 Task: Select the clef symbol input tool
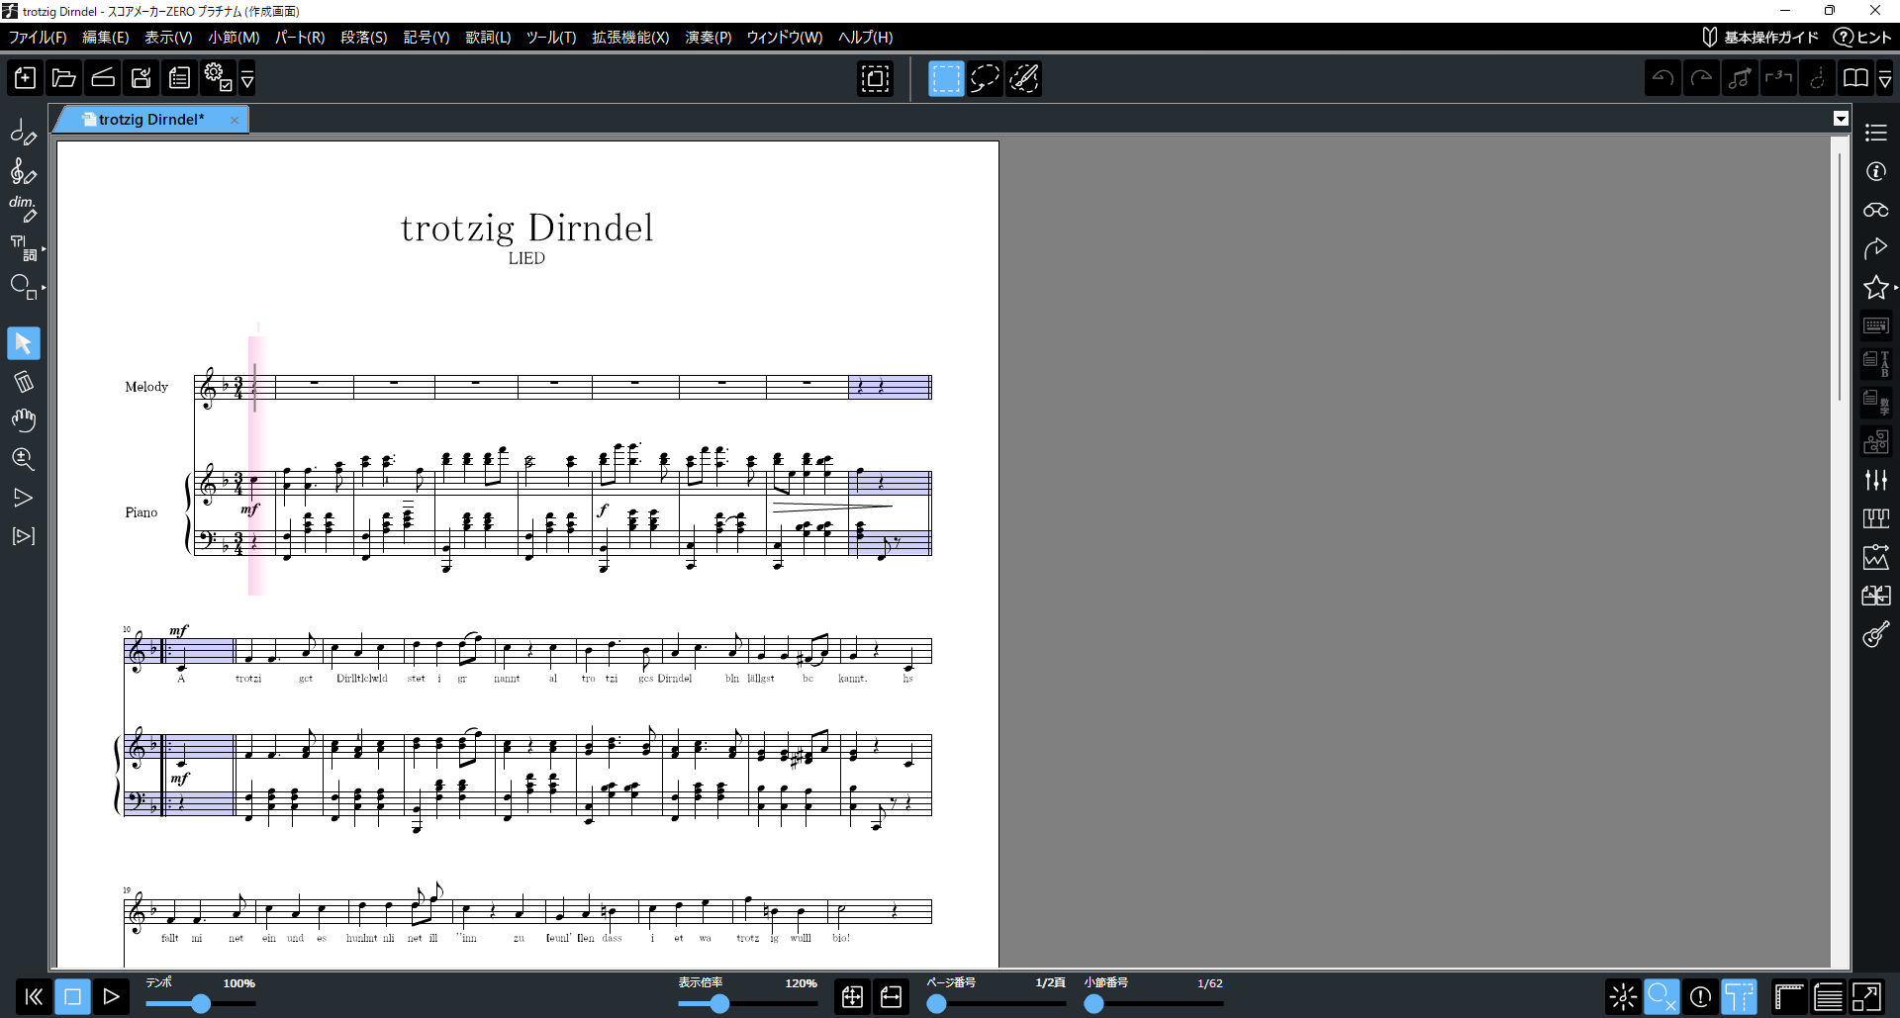[23, 171]
